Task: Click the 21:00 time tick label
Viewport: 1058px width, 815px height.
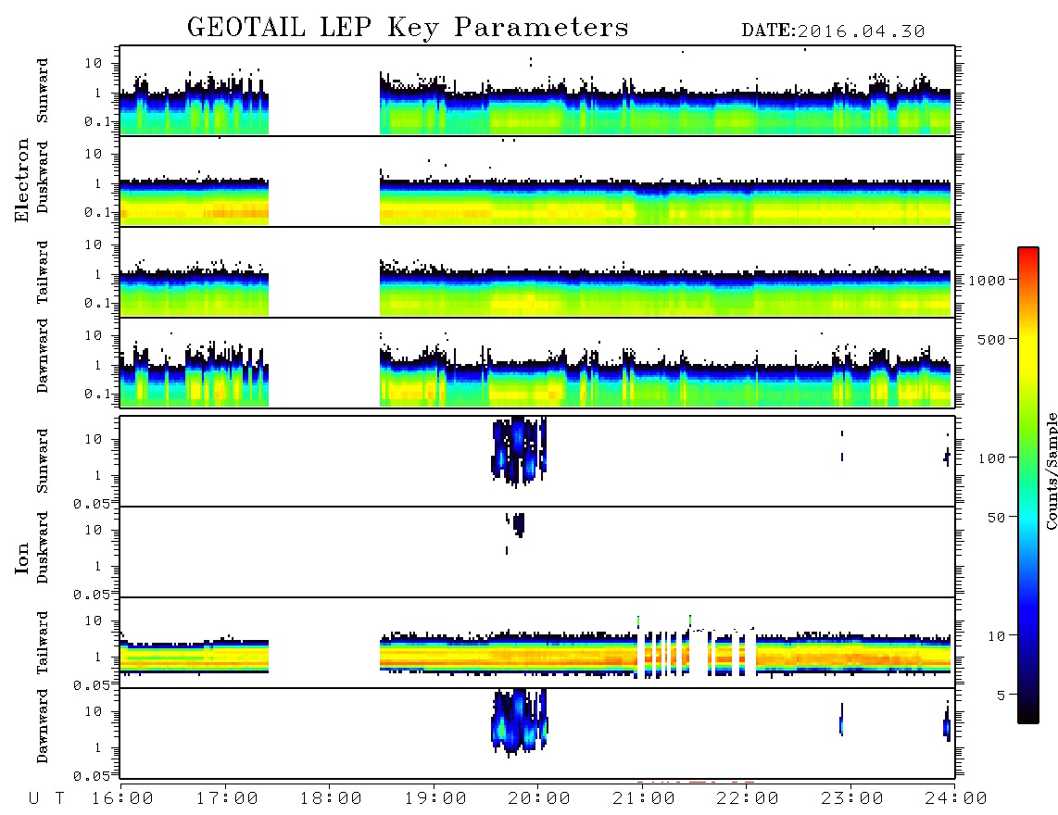Action: (x=644, y=799)
